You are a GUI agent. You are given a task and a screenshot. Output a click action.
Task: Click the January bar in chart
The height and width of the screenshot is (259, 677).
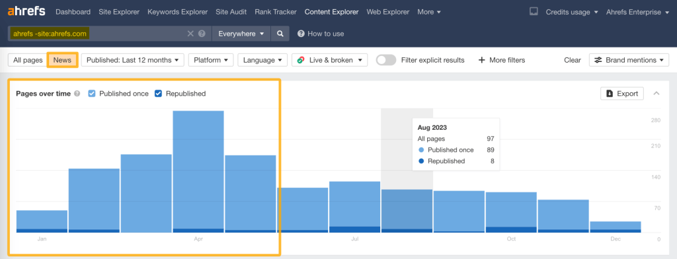(42, 221)
